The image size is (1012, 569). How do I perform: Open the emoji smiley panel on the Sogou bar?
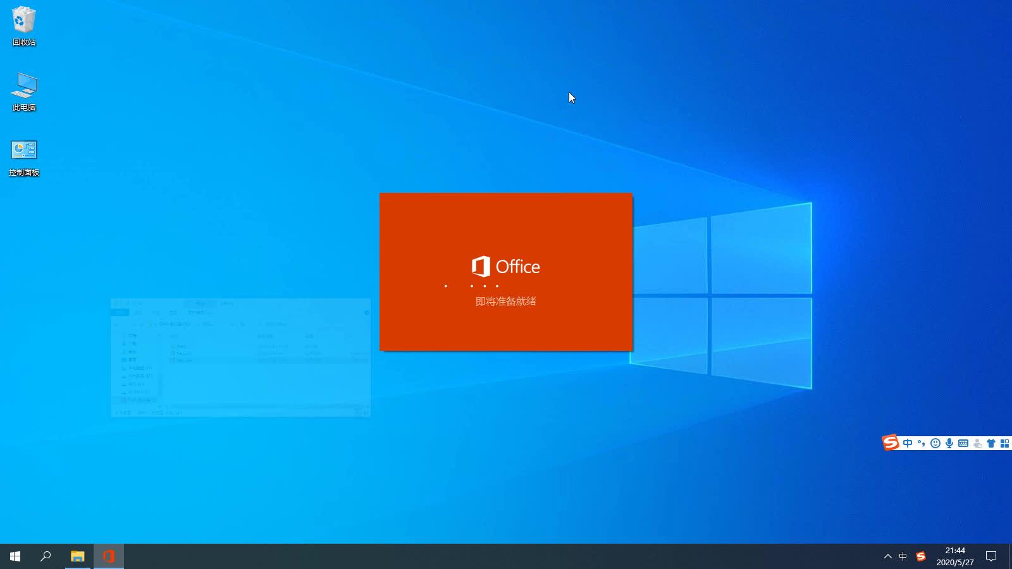[935, 443]
